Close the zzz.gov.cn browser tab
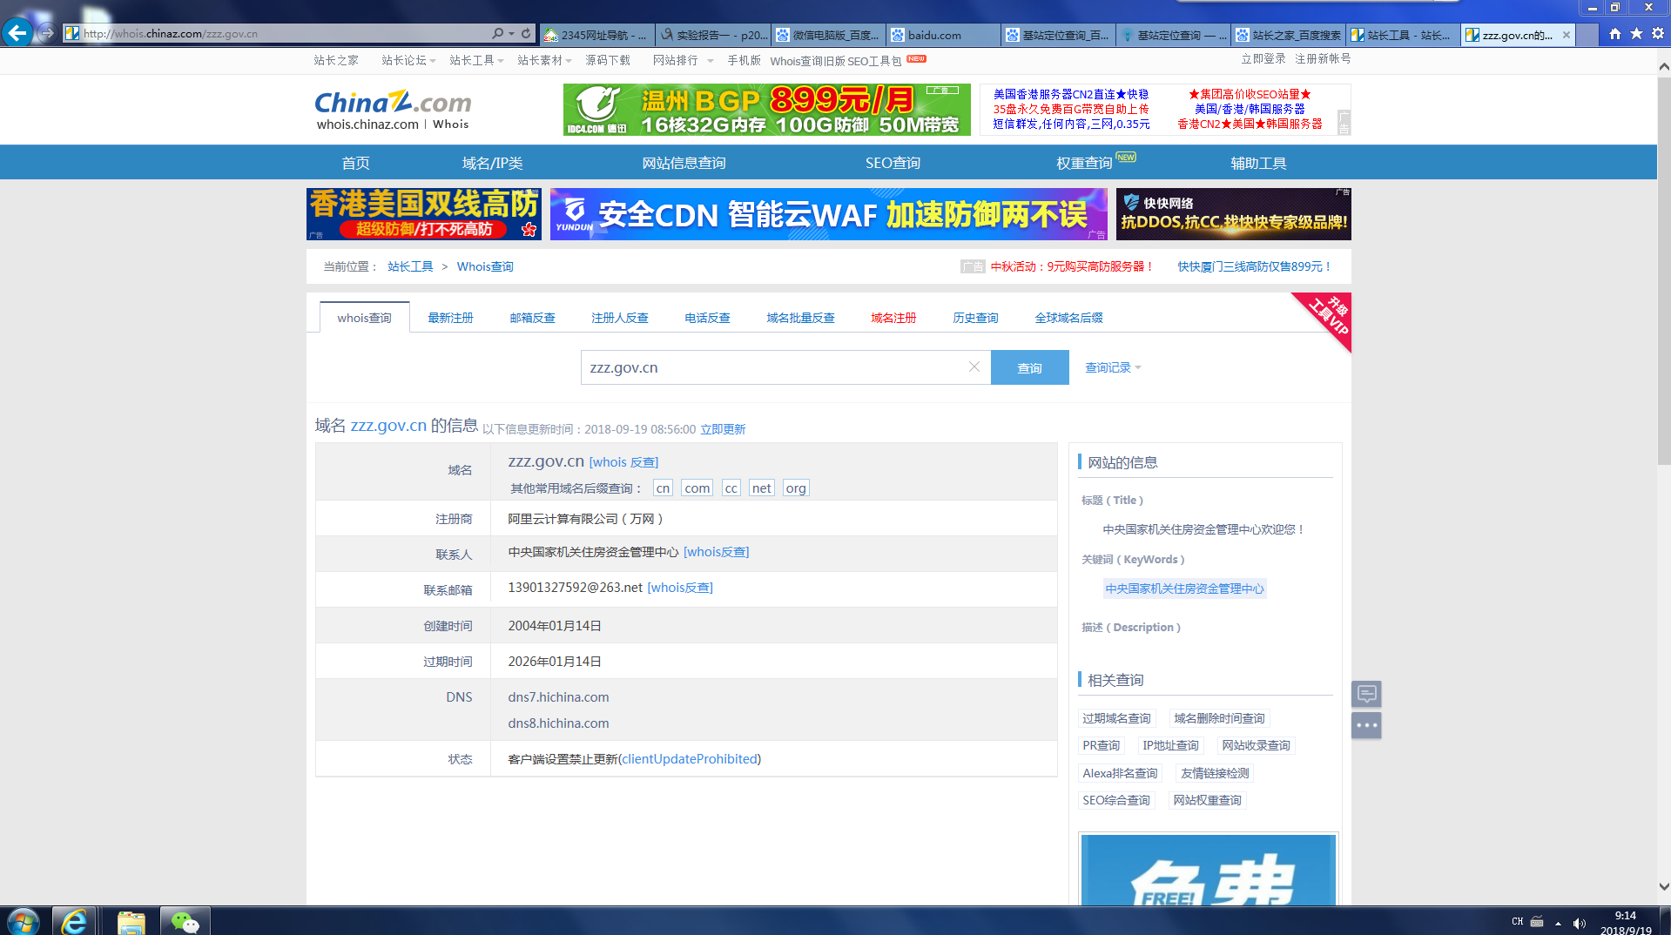The height and width of the screenshot is (935, 1671). tap(1567, 35)
